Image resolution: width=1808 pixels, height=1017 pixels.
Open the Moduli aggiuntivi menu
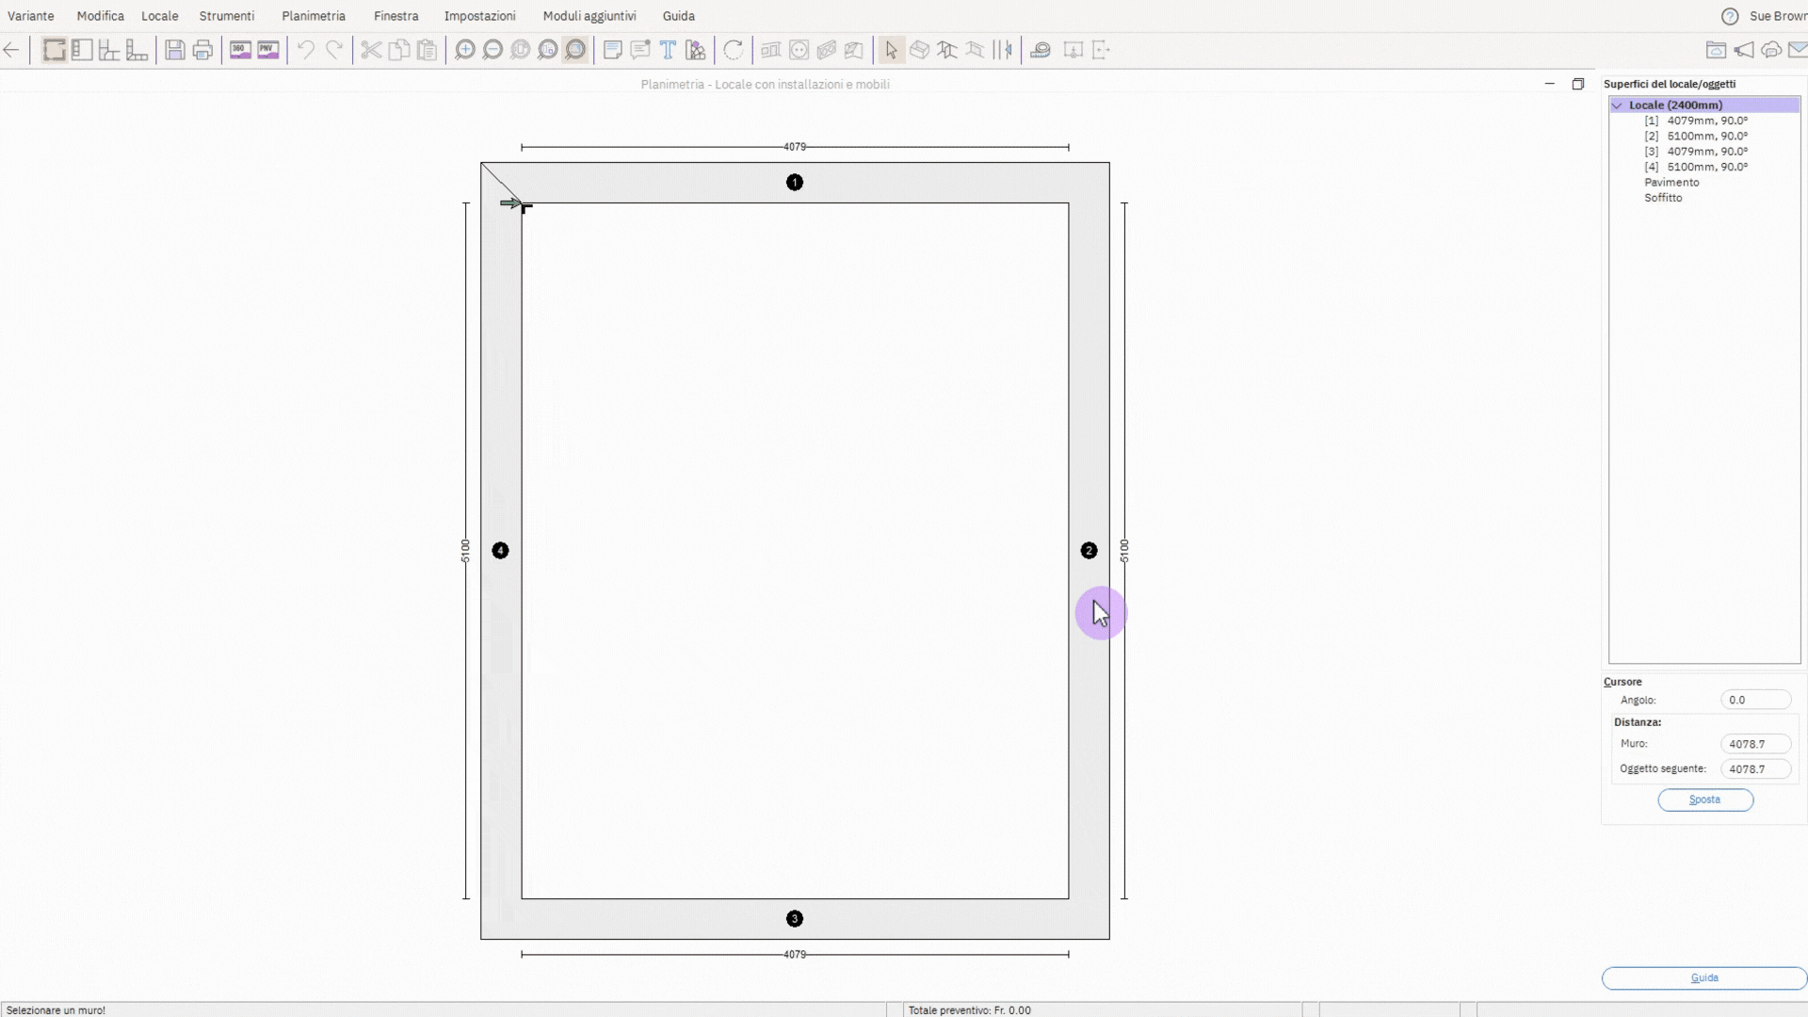[x=589, y=16]
